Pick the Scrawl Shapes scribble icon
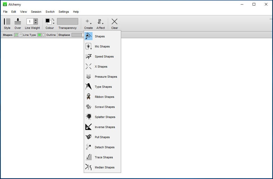Viewport: 273px width, 179px height. (89, 107)
